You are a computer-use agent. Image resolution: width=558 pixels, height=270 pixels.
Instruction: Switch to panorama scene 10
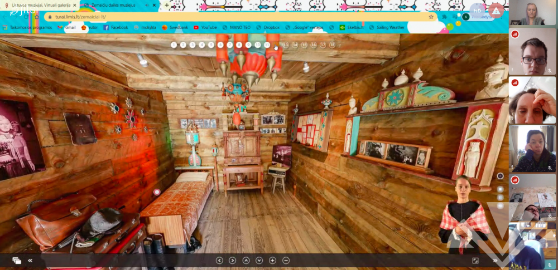tap(258, 45)
